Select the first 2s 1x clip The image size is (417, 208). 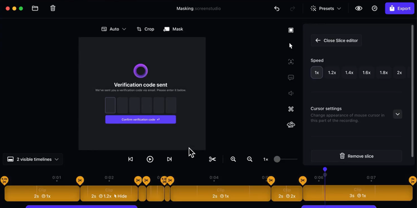[42, 193]
